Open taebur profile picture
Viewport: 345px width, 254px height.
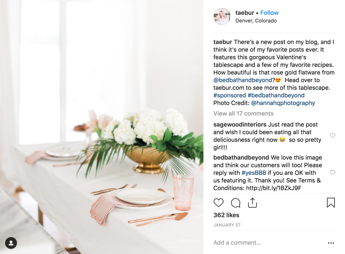coord(222,16)
